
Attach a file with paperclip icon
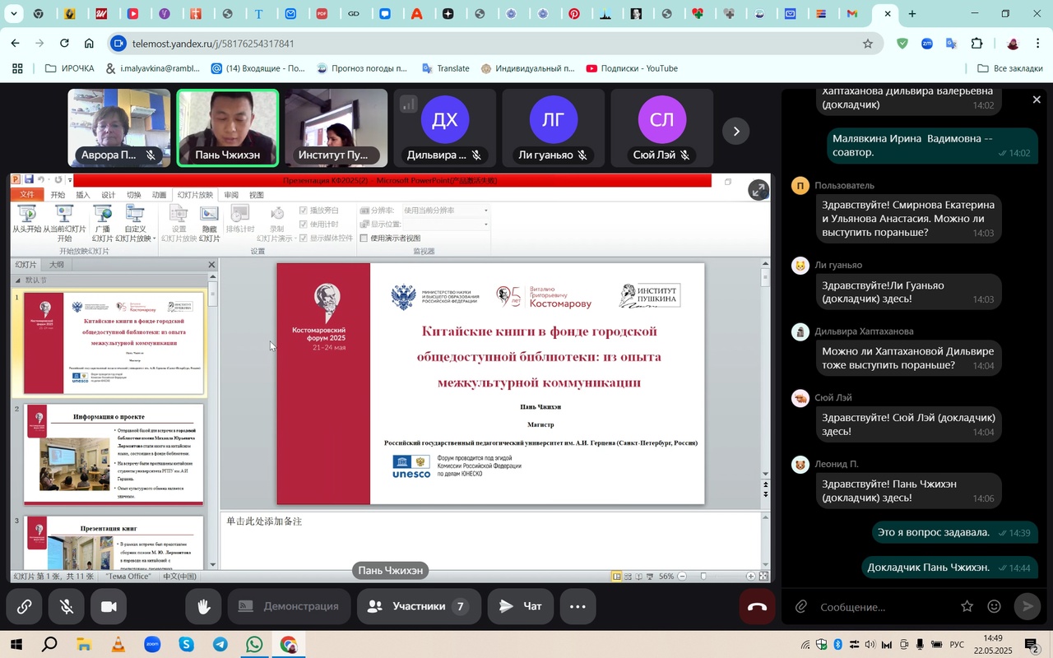tap(800, 607)
